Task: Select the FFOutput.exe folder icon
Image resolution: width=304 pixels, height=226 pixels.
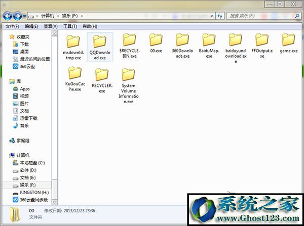Action: pos(262,40)
